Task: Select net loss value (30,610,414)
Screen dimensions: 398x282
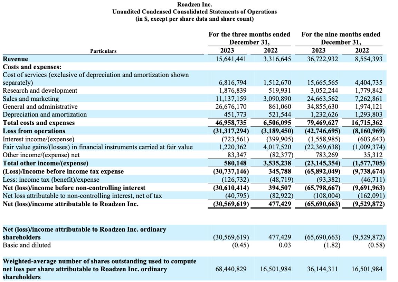Action: 231,188
